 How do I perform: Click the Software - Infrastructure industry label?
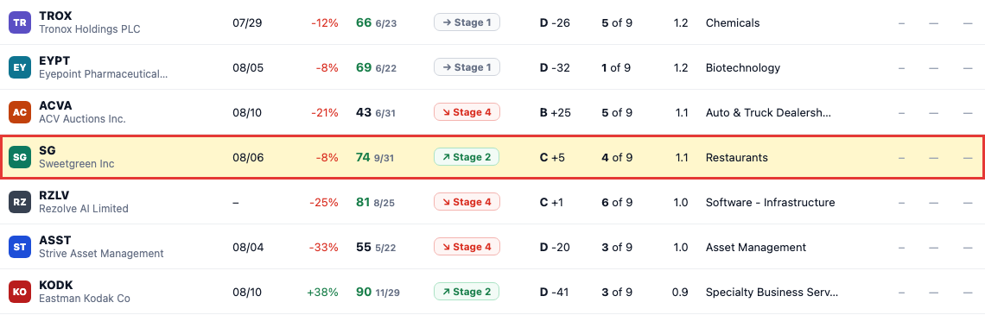(x=770, y=202)
